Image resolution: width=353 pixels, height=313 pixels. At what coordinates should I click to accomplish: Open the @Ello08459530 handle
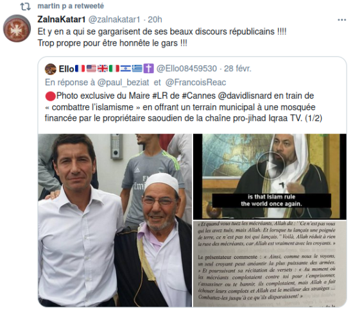tap(187, 69)
